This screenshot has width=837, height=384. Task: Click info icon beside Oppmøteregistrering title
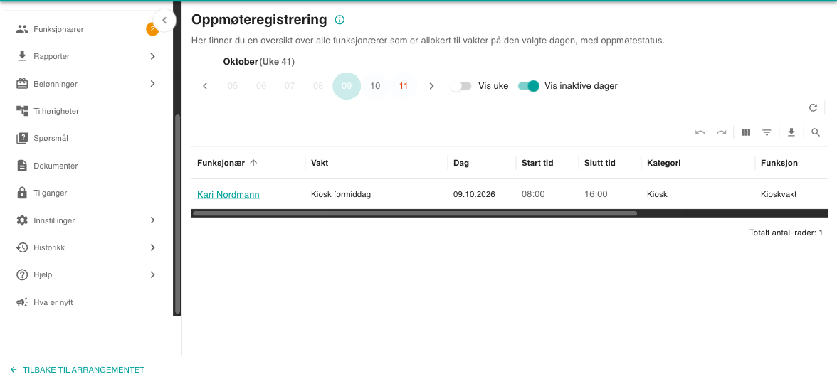coord(339,20)
